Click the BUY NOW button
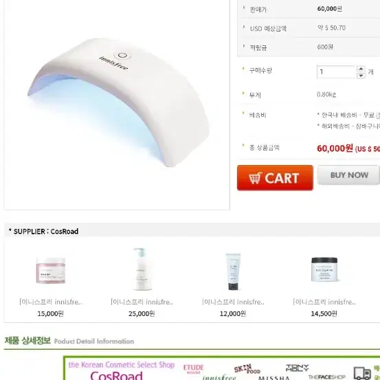Screen dimensions: 380x380 pyautogui.click(x=348, y=175)
